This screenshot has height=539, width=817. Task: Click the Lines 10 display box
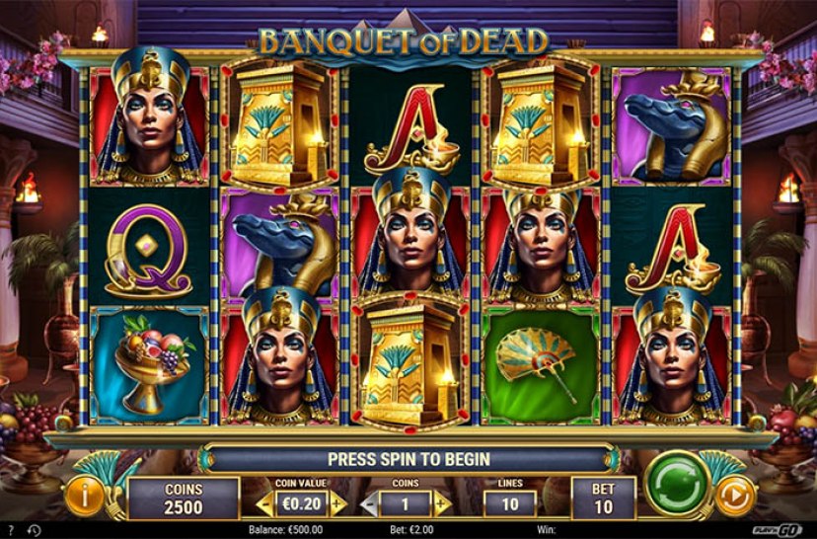(509, 504)
